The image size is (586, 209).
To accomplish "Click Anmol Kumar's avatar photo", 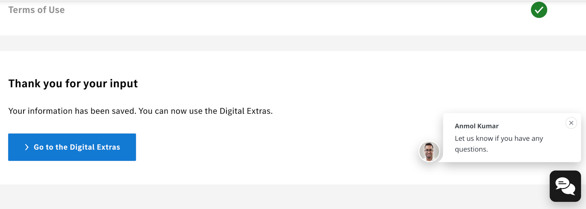I will coord(429,151).
